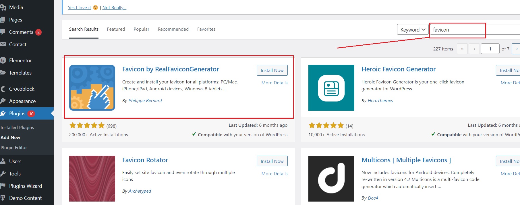
Task: Click the Appearance paintbrush icon
Action: click(x=3, y=101)
